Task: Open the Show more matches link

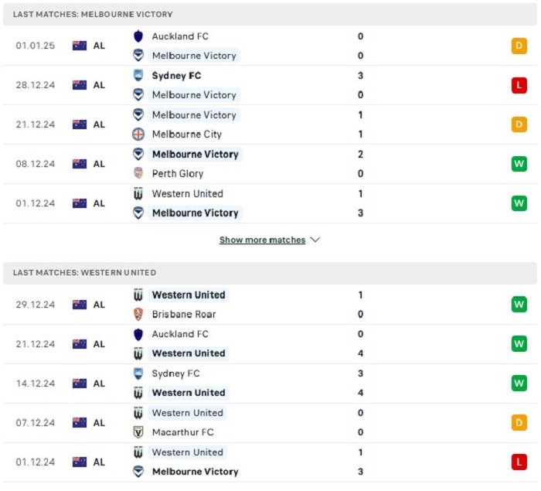Action: click(x=262, y=240)
